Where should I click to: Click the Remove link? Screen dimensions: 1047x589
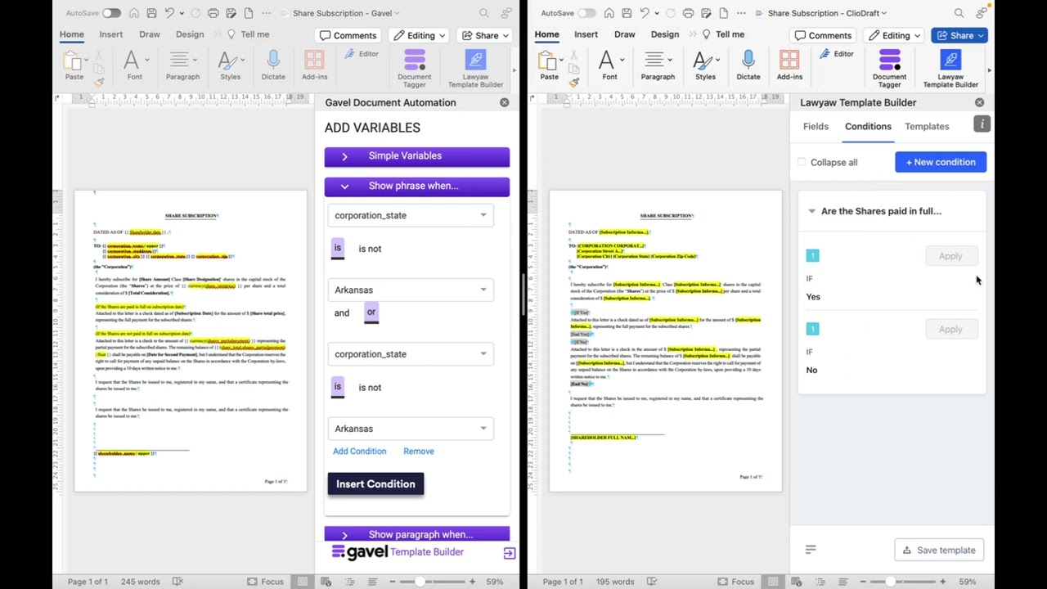click(419, 452)
